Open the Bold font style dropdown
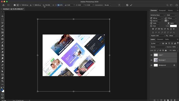The width and height of the screenshot is (179, 101). tap(171, 15)
